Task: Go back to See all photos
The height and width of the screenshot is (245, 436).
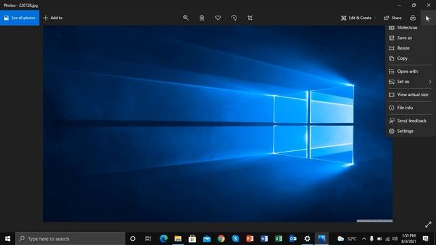Action: (x=20, y=18)
